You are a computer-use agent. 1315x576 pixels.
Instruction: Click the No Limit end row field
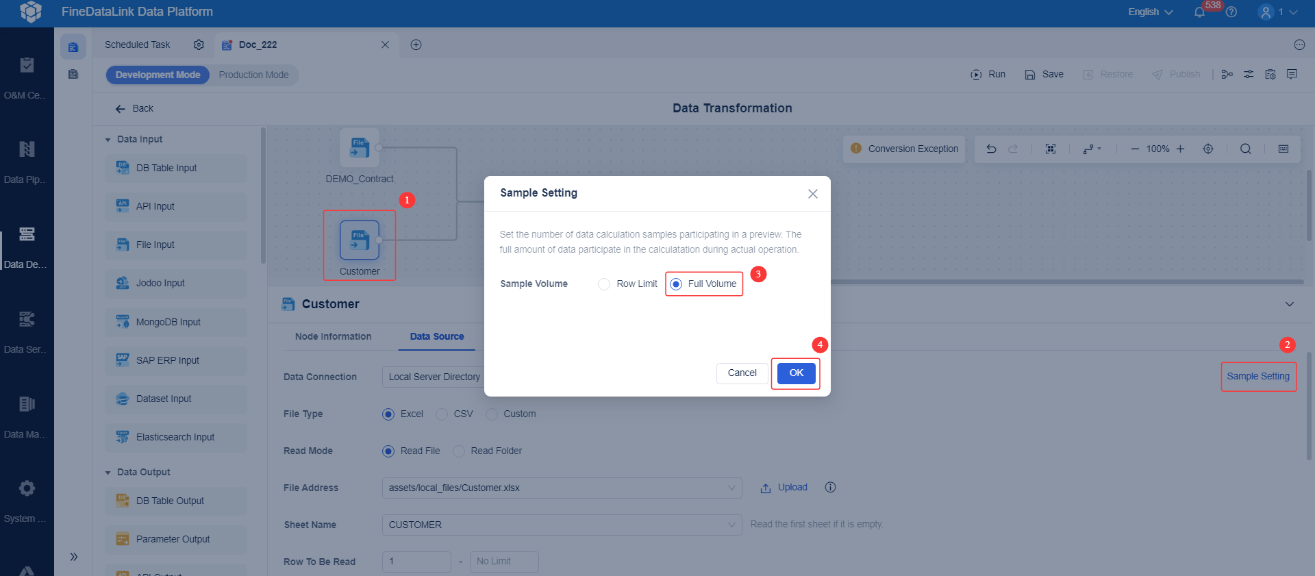[504, 562]
